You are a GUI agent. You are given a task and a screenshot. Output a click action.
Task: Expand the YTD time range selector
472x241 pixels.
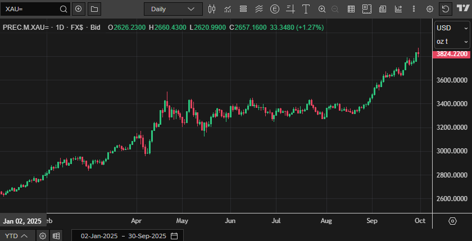coord(16,236)
